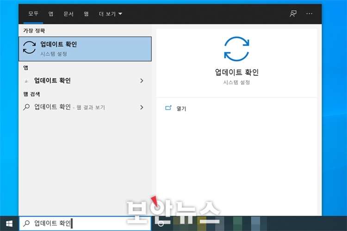Click the magnifier icon in taskbar search
This screenshot has height=231, width=347.
[x=26, y=223]
